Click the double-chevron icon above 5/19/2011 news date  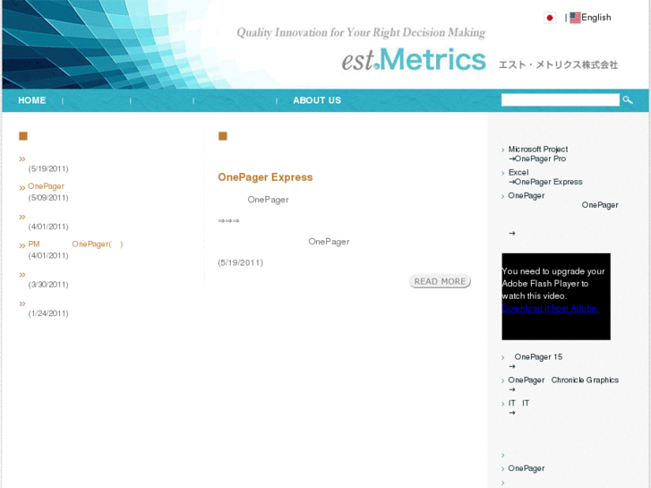(x=22, y=159)
